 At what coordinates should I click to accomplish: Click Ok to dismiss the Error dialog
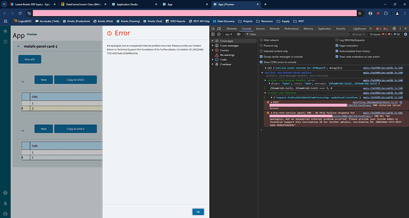pyautogui.click(x=198, y=212)
